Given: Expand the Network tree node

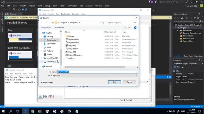Looking at the screenshot, I should point(40,66).
